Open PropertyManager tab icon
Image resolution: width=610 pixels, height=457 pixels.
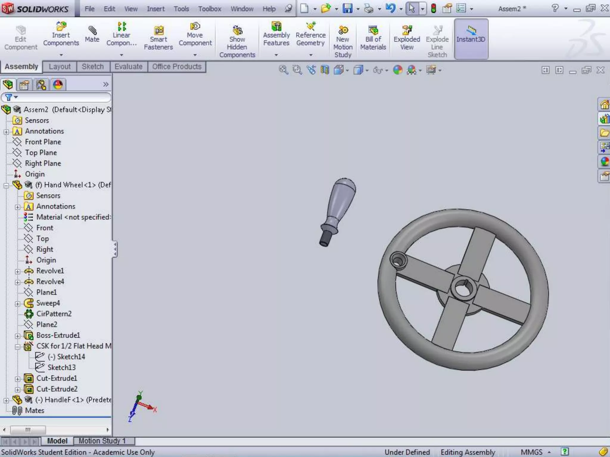point(24,85)
